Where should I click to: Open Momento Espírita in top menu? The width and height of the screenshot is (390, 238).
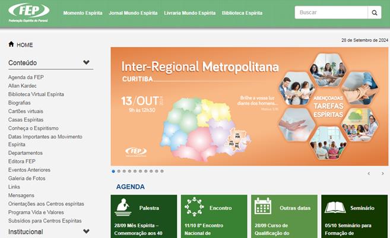[x=83, y=13]
